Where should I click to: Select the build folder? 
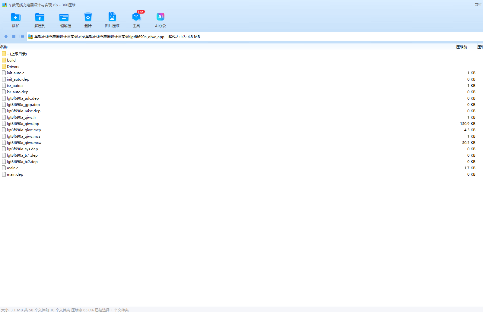click(x=11, y=60)
